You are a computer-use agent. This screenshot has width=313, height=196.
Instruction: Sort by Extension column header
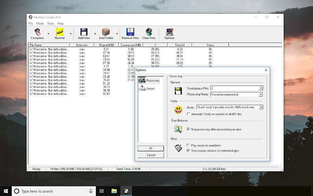[x=82, y=45]
